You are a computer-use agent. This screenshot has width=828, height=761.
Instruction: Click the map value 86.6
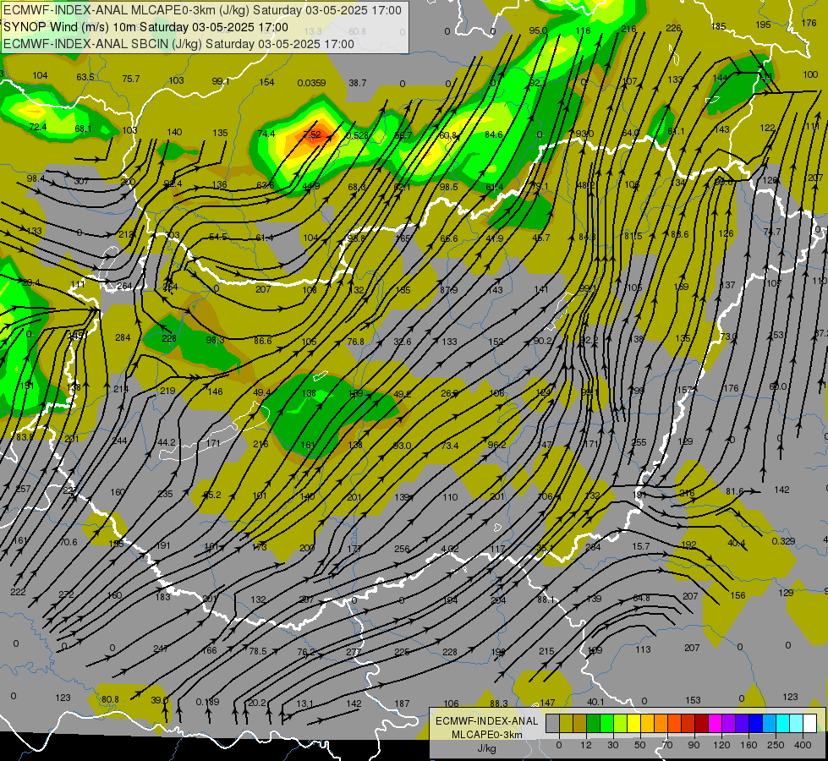[263, 341]
